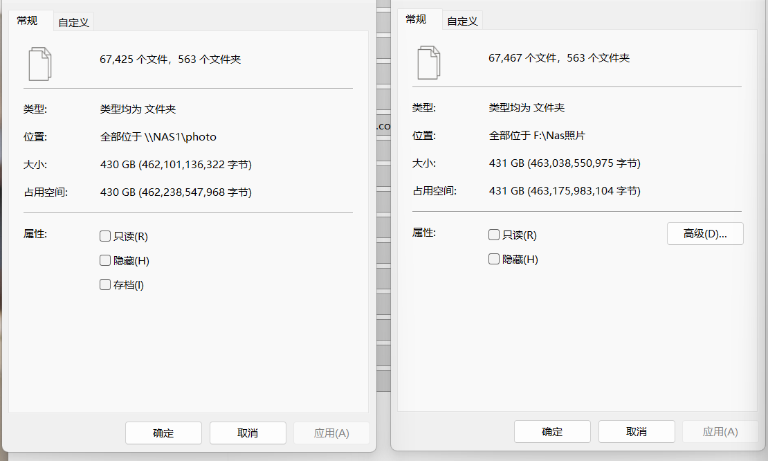Enable 只读(R) checkbox in the \\NAS1\photo dialog

105,237
